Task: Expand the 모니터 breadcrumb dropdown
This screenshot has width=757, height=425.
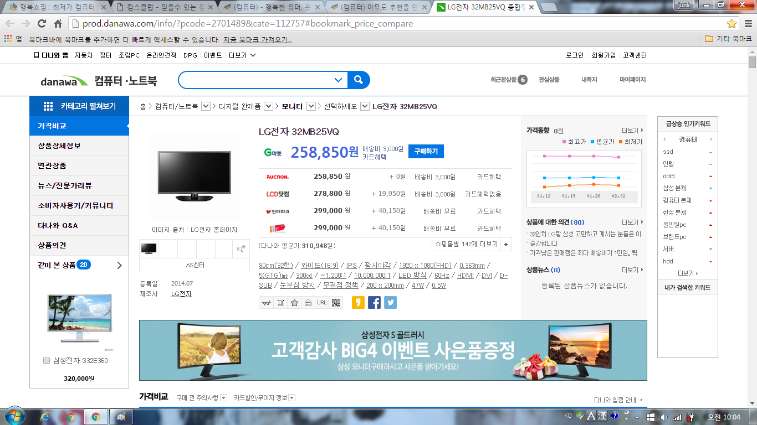Action: [311, 106]
